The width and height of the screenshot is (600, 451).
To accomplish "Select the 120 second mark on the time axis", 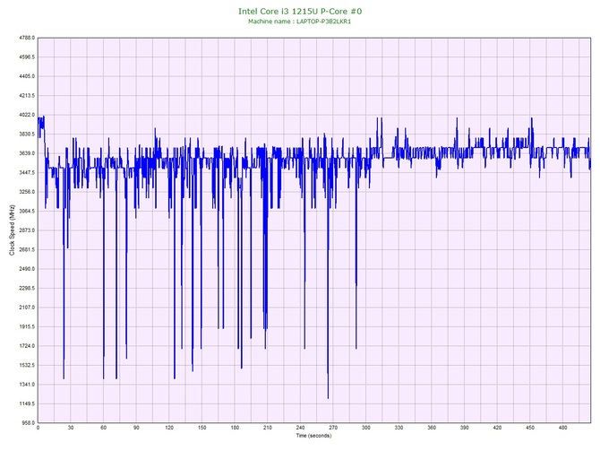I will click(x=169, y=429).
